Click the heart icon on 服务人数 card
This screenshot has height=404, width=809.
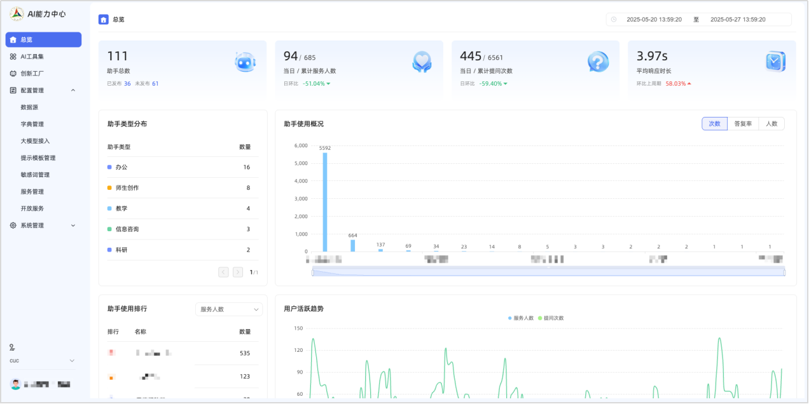[x=422, y=62]
